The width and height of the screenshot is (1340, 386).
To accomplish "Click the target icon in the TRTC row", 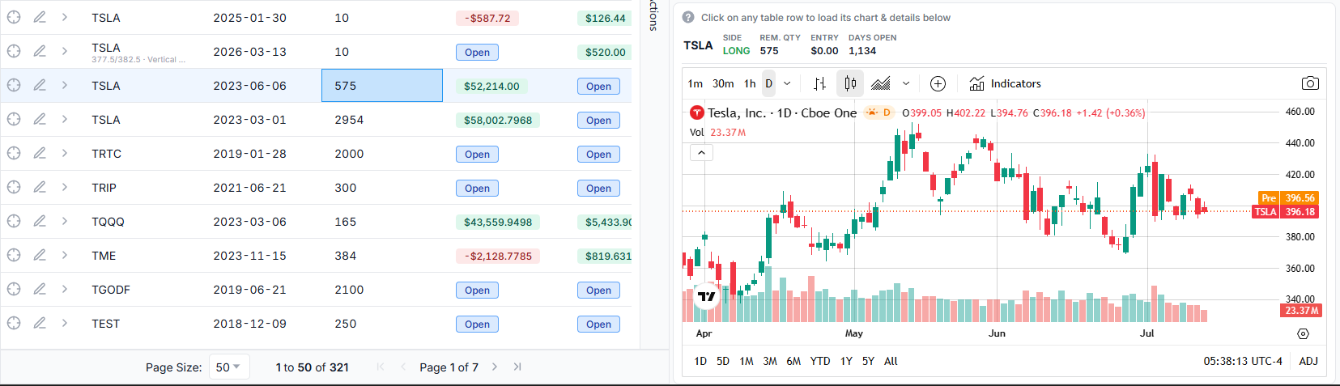I will (14, 153).
